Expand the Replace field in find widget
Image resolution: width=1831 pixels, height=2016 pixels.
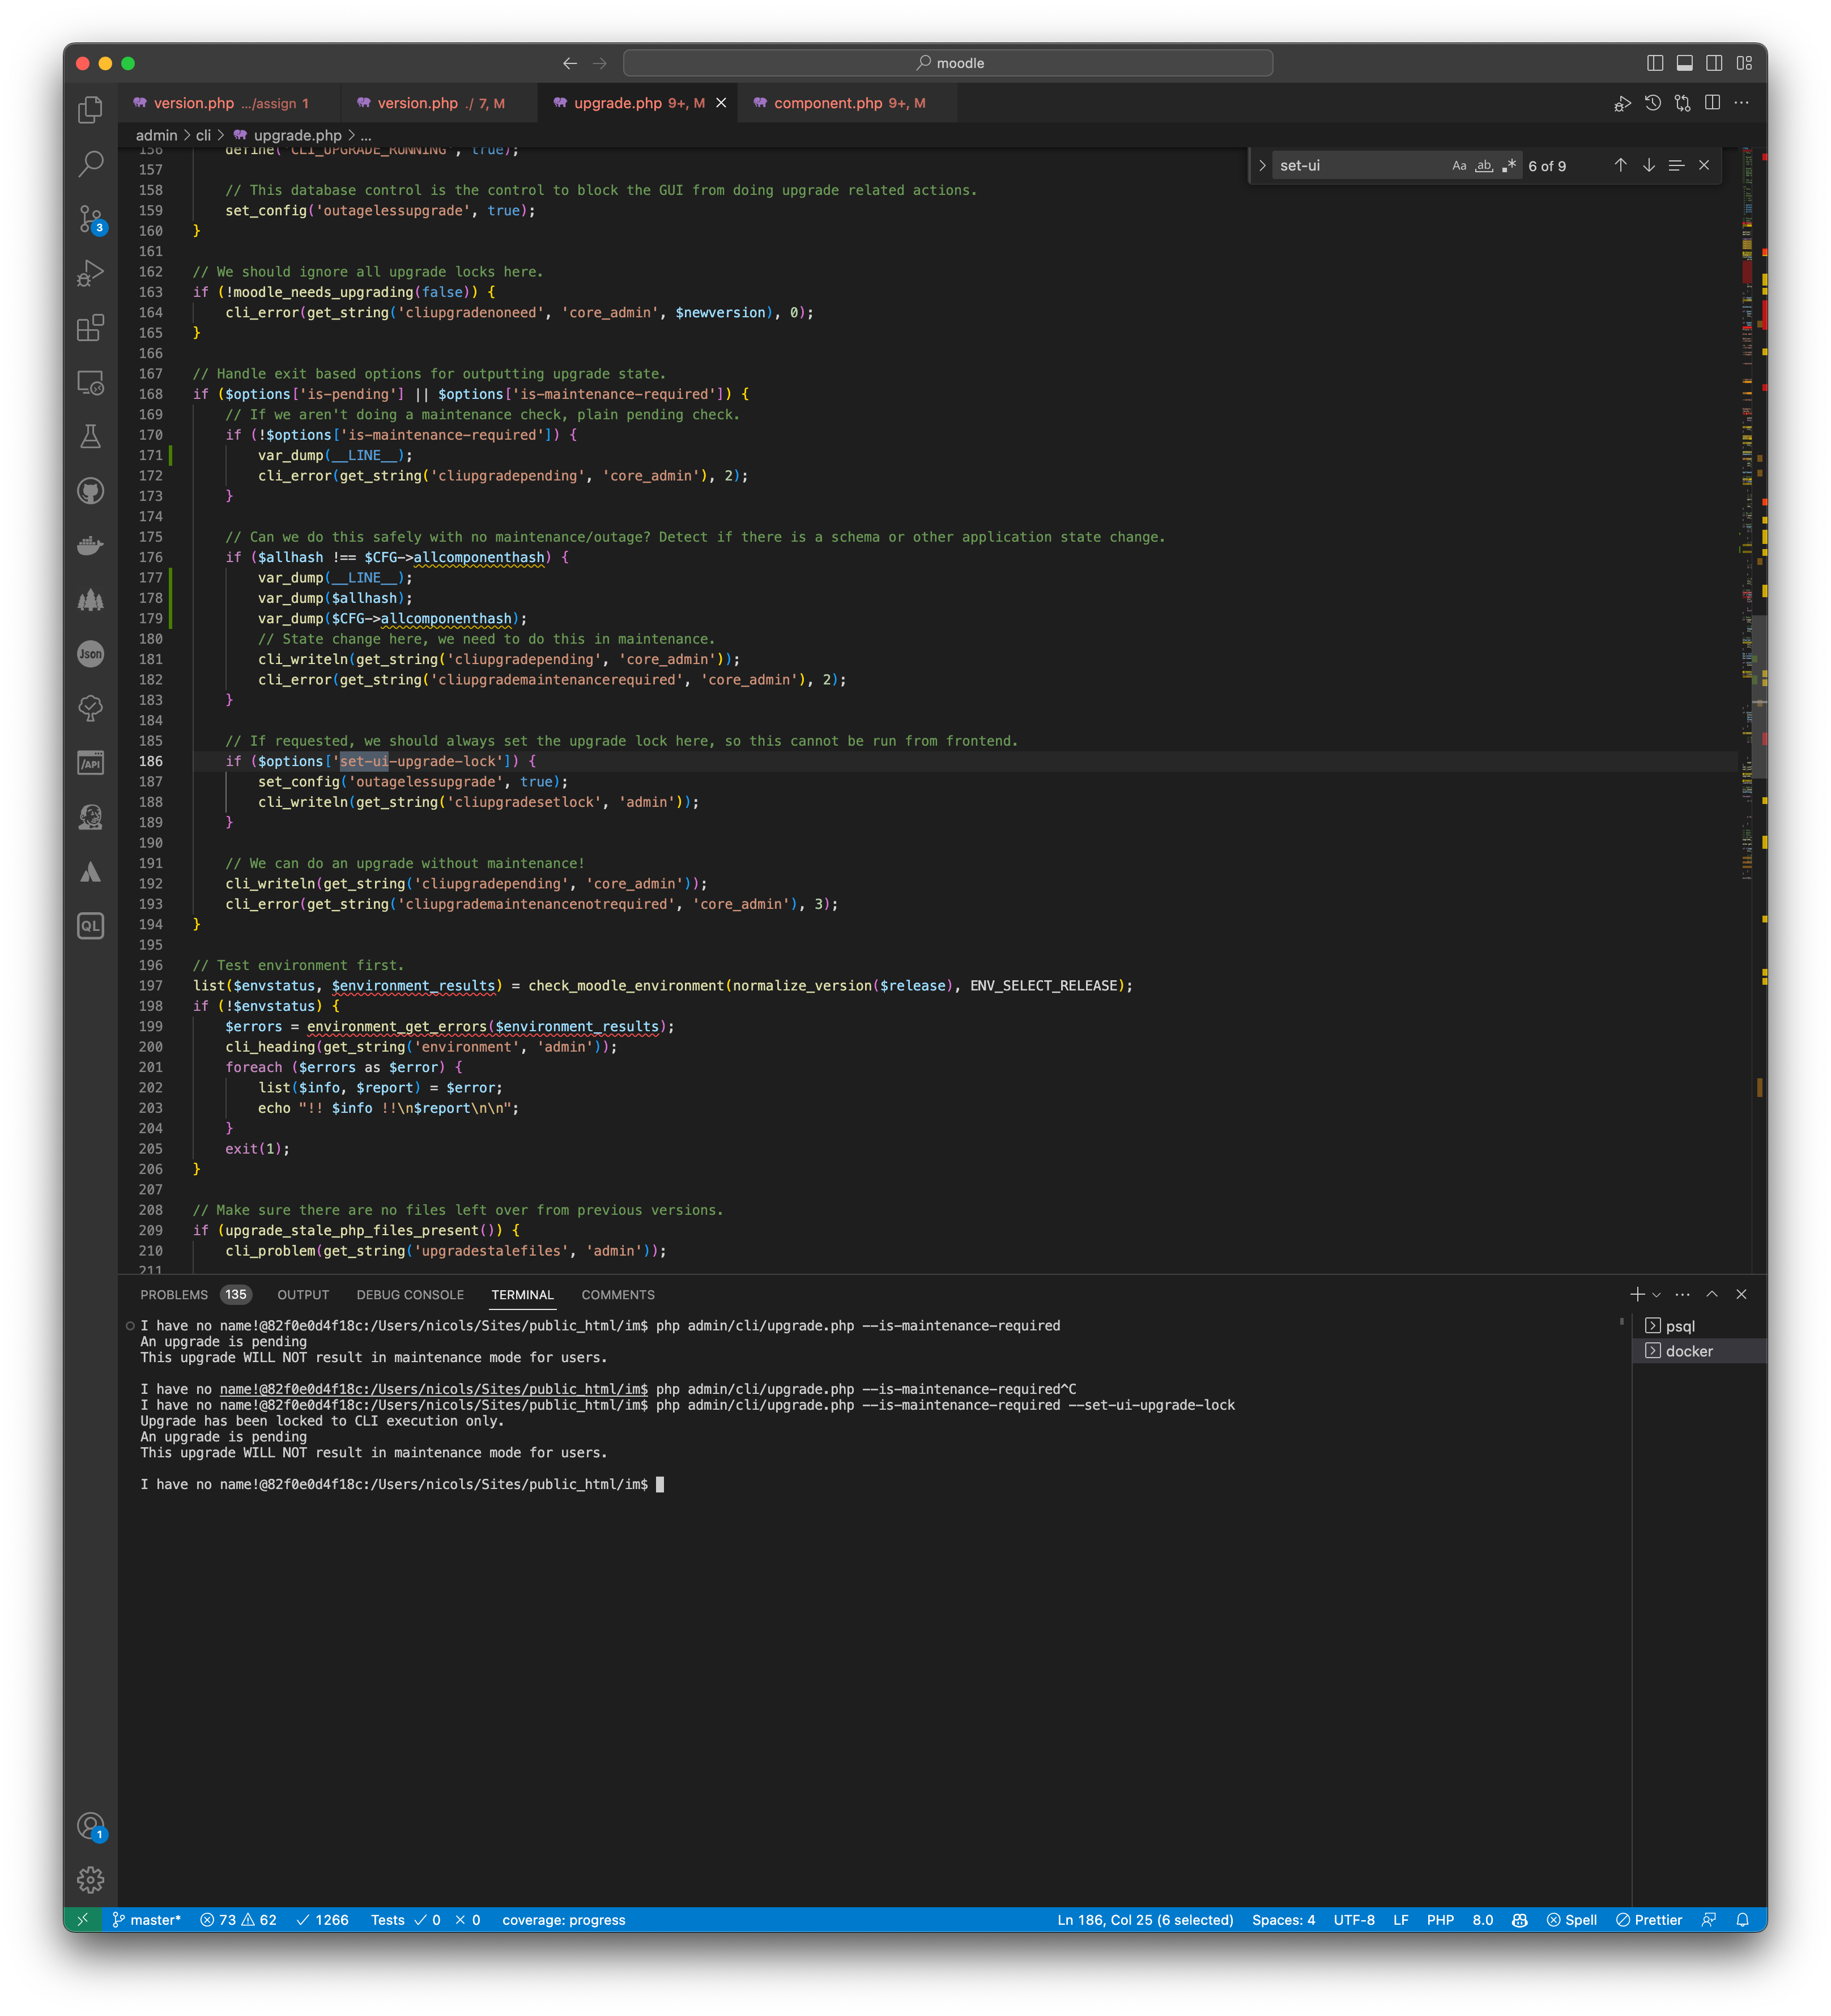(x=1262, y=166)
